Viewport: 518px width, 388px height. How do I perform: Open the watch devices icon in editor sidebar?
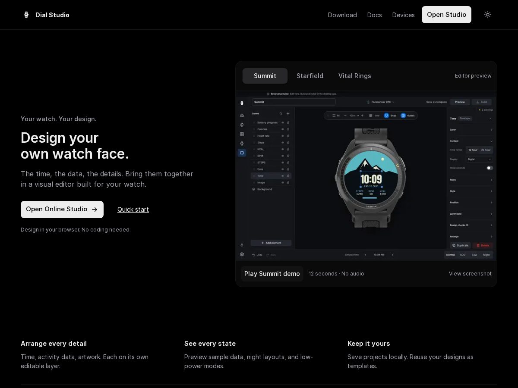click(x=242, y=143)
